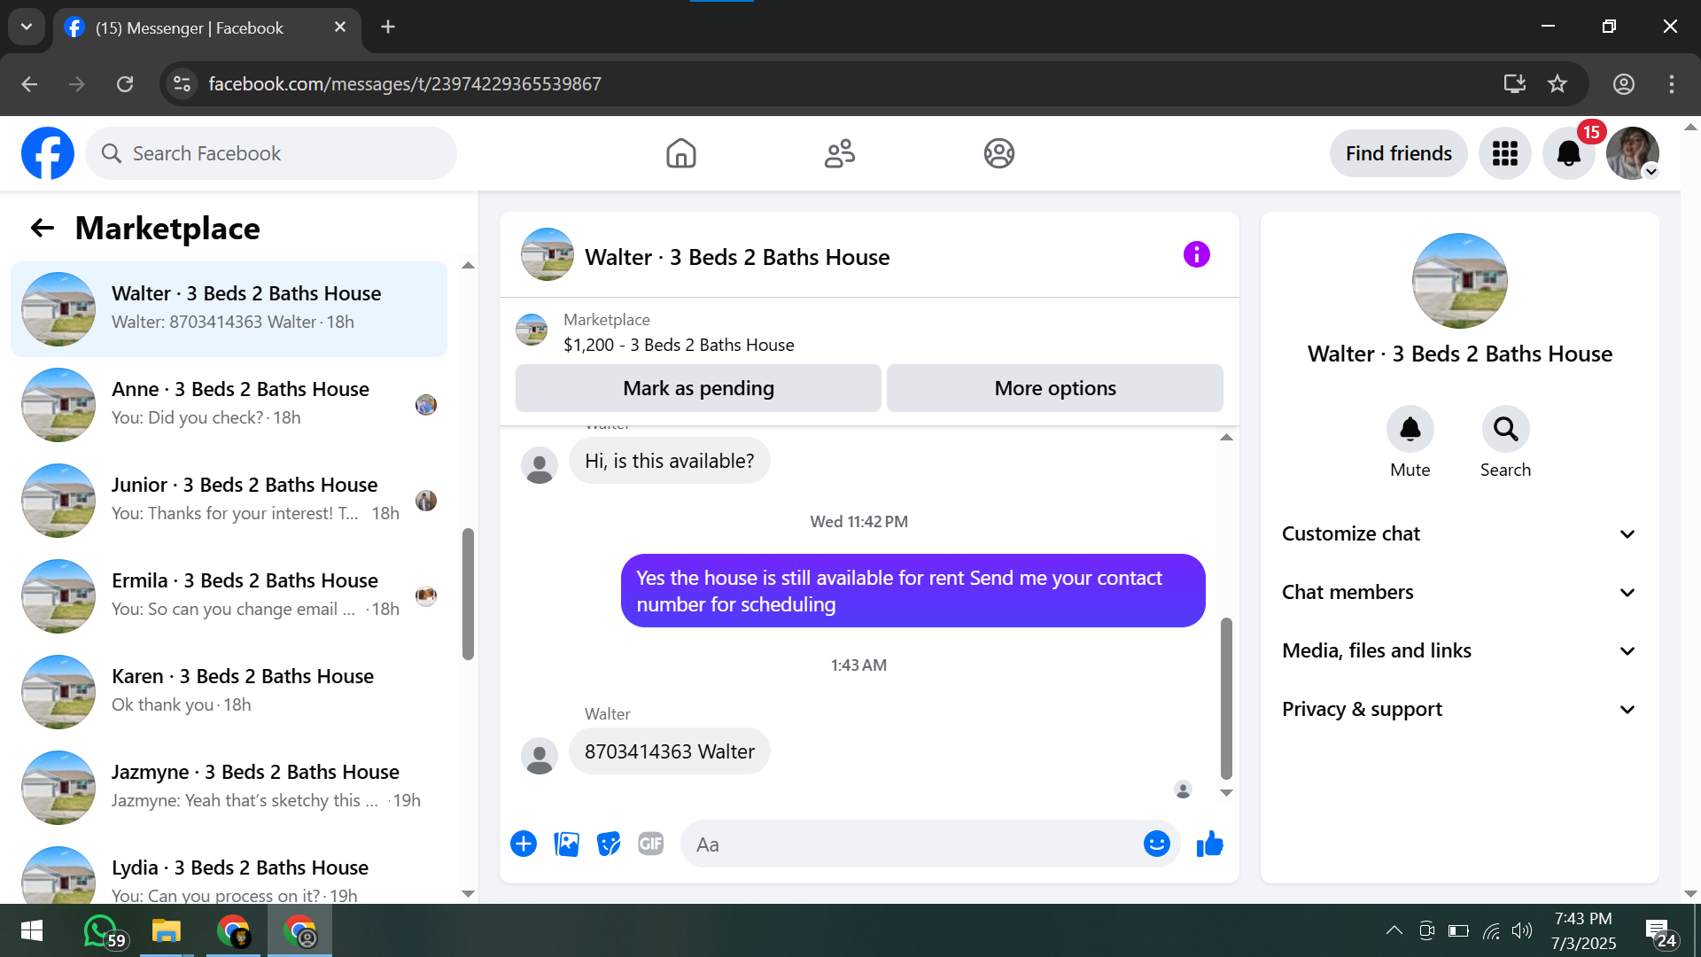Click the GIF picker icon
Viewport: 1701px width, 957px height.
651,844
